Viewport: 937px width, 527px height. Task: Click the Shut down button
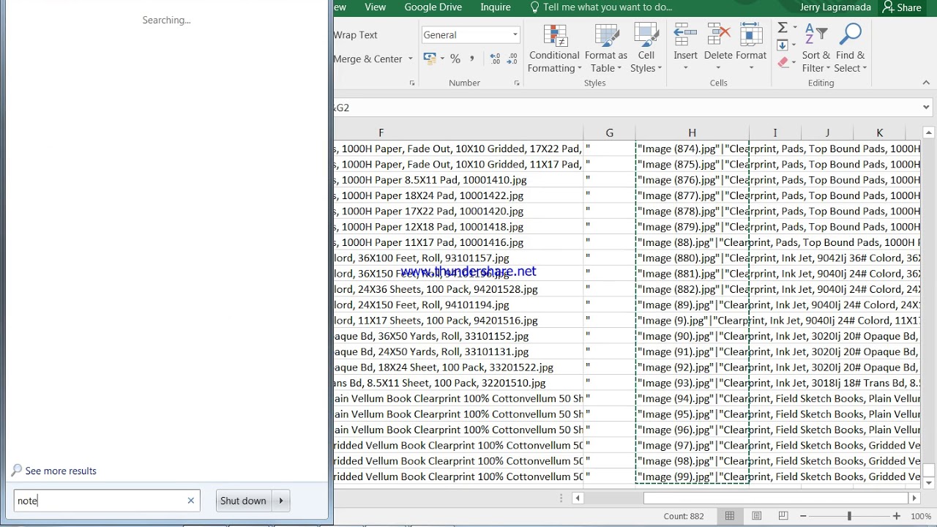244,501
